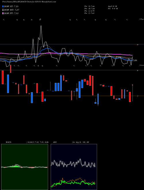The image size is (144, 190).
Task: Click the price axis label 9
Action: click(x=138, y=45)
